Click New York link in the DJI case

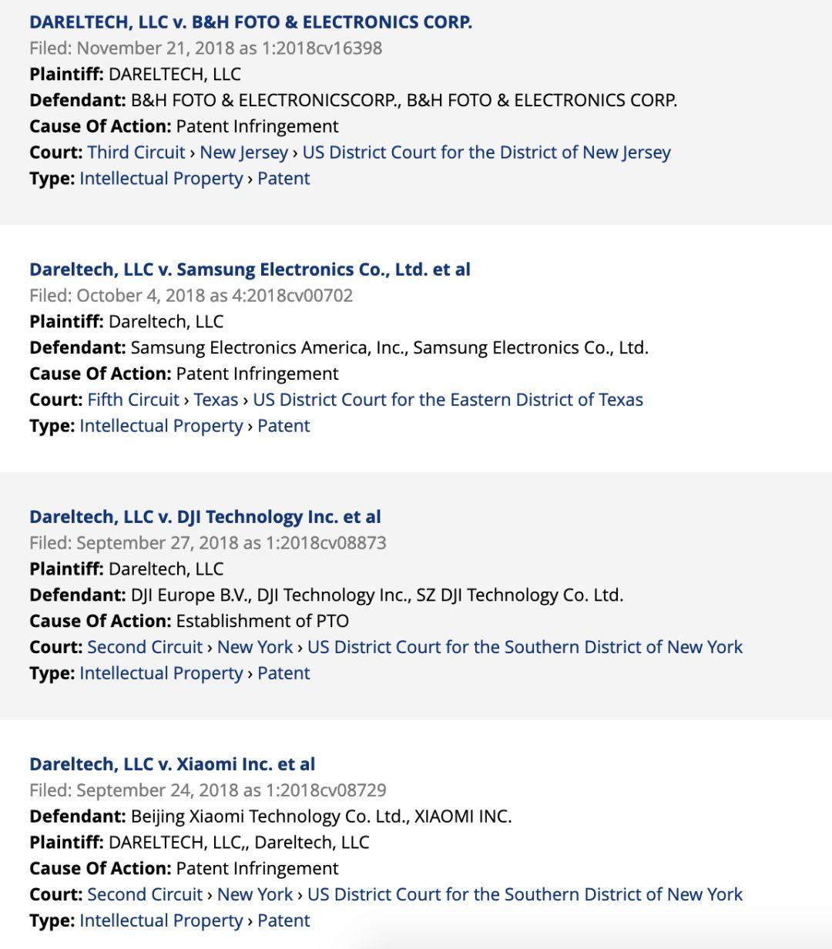tap(255, 647)
